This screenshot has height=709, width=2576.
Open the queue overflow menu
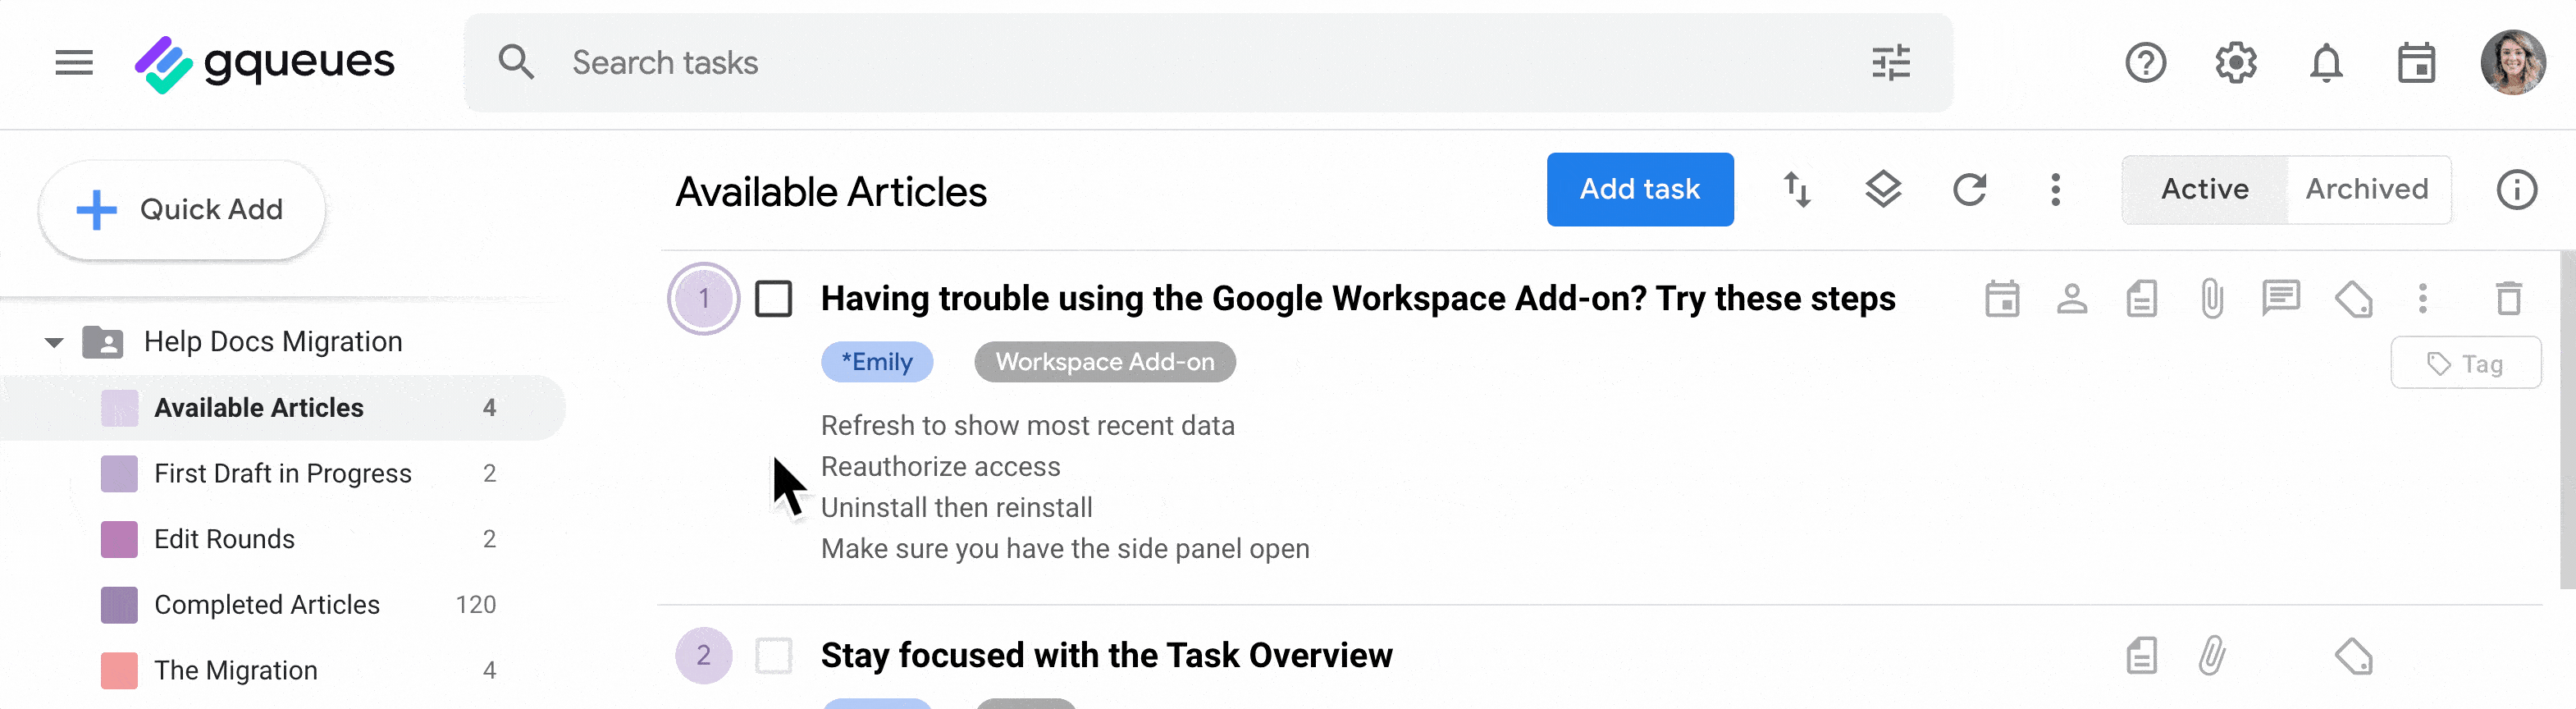[x=2055, y=189]
